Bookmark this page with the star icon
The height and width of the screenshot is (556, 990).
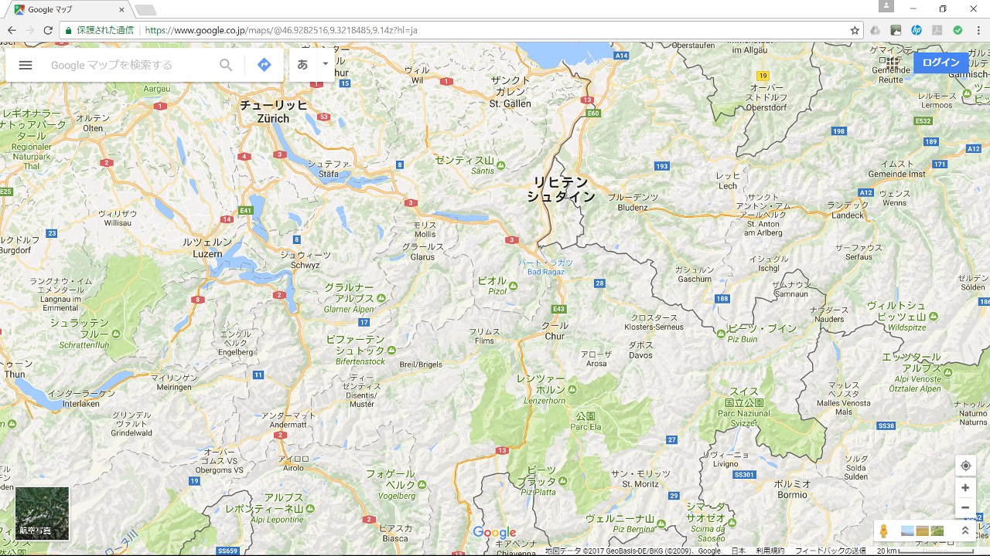pyautogui.click(x=855, y=30)
